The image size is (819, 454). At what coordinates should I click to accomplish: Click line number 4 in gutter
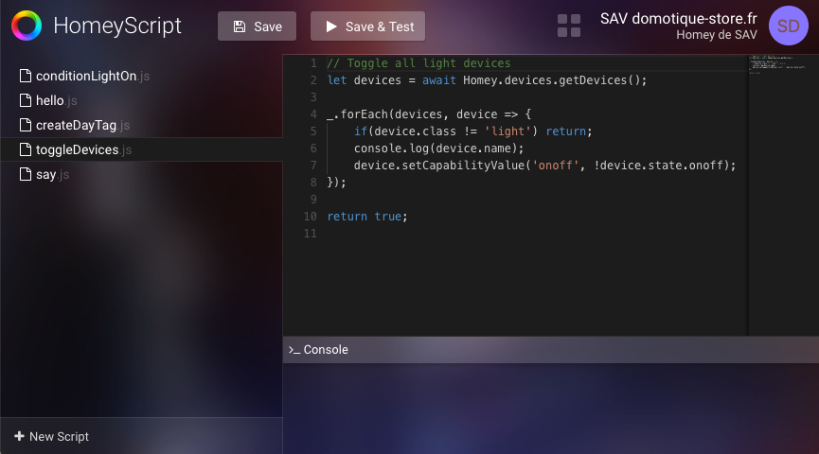click(x=313, y=114)
